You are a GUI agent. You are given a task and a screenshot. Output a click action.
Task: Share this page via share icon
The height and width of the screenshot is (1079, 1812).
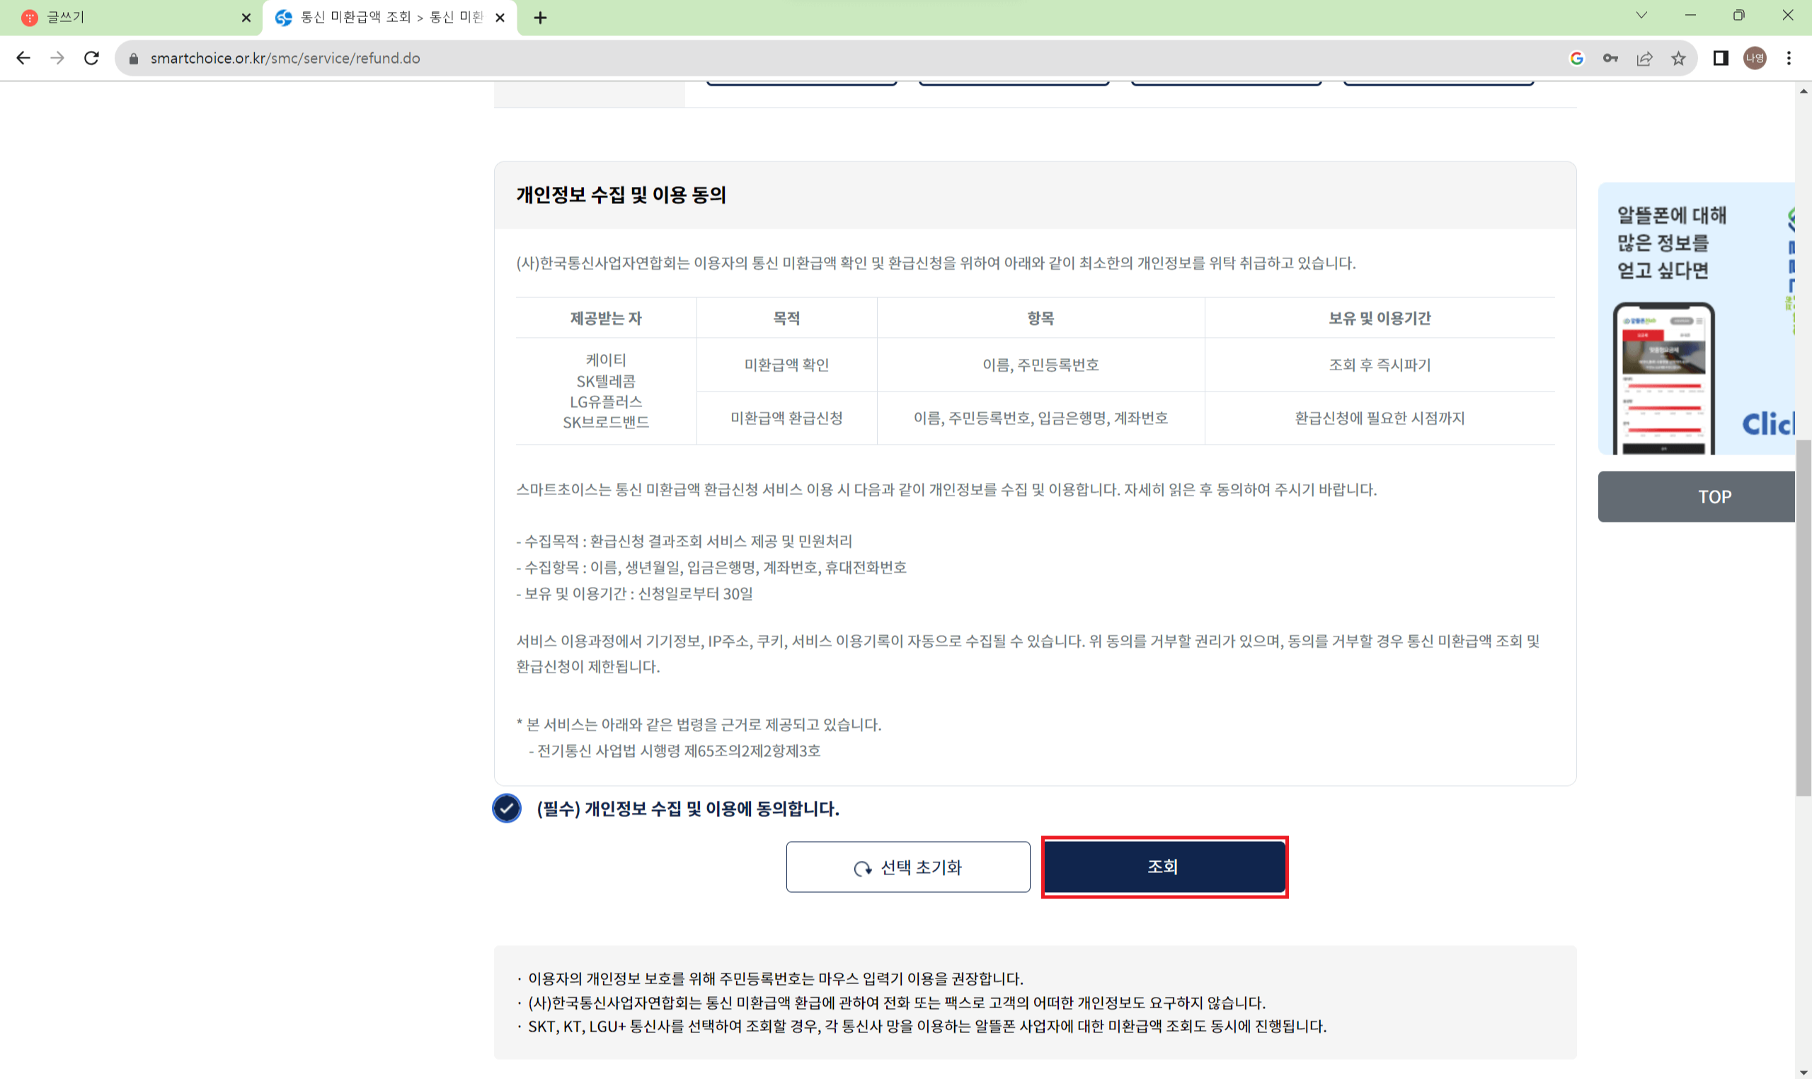coord(1644,58)
